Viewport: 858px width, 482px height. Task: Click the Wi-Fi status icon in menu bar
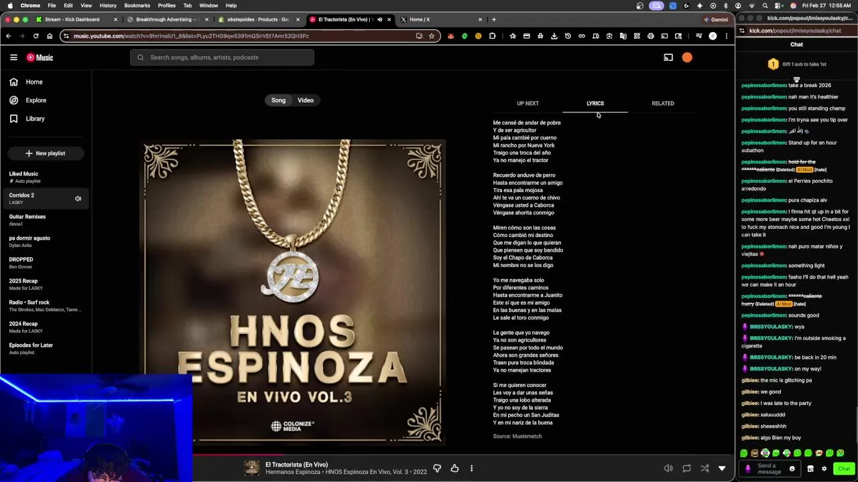(x=751, y=5)
